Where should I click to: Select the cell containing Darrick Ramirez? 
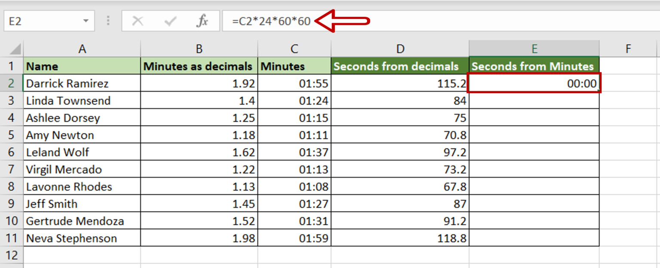click(x=82, y=83)
